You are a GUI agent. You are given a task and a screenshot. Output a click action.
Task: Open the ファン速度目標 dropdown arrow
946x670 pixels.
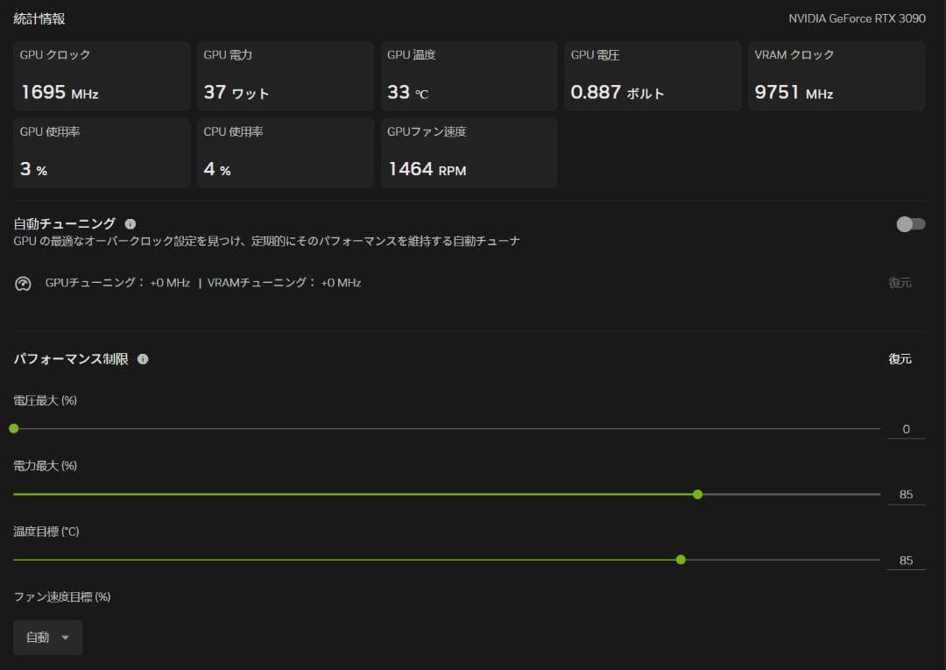coord(65,638)
